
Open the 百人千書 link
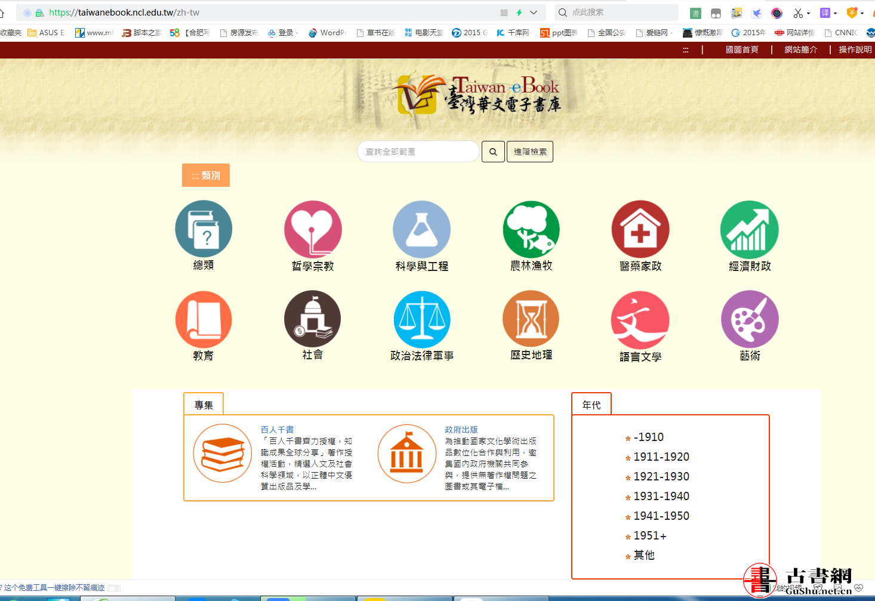click(x=277, y=430)
